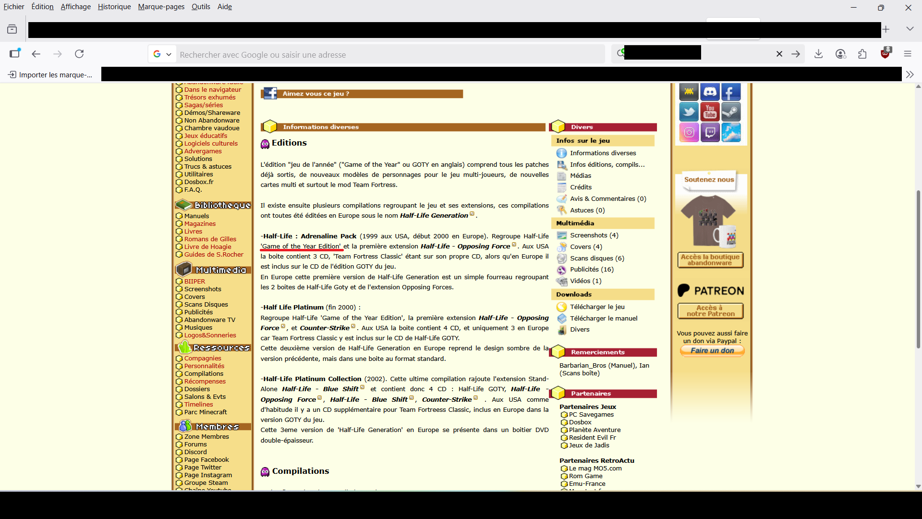Image resolution: width=922 pixels, height=519 pixels.
Task: Open the Publicités (16) link
Action: click(x=592, y=269)
